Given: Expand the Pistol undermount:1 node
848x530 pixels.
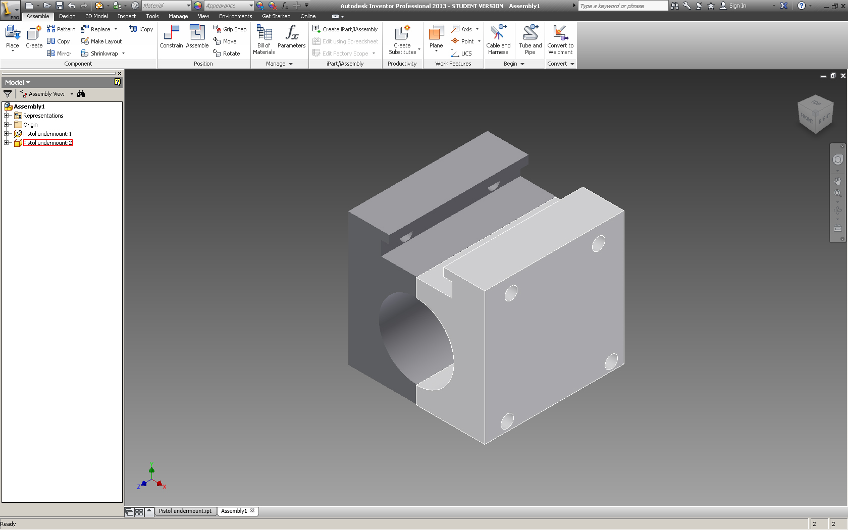Looking at the screenshot, I should [7, 134].
